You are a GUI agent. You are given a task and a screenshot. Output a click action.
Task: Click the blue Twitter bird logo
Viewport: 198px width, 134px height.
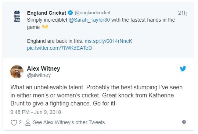click(183, 68)
